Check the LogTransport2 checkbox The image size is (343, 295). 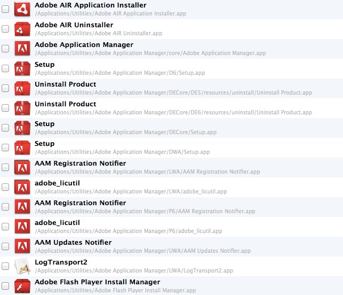click(x=5, y=266)
